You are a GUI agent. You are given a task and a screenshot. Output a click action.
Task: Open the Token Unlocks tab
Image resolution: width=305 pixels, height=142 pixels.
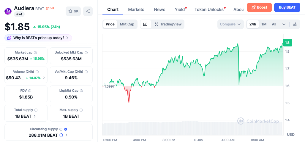tap(209, 9)
